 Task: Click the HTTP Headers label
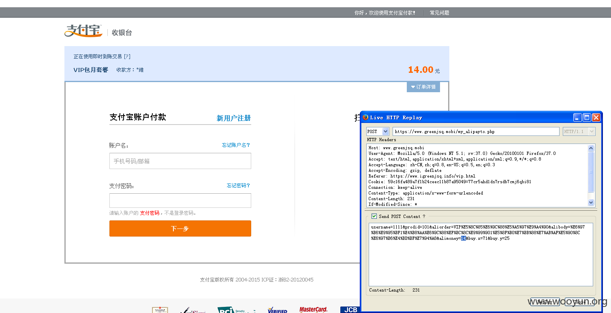point(381,140)
